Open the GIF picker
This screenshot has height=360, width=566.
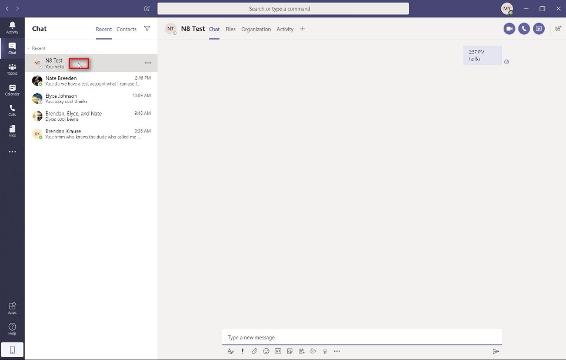(x=278, y=351)
